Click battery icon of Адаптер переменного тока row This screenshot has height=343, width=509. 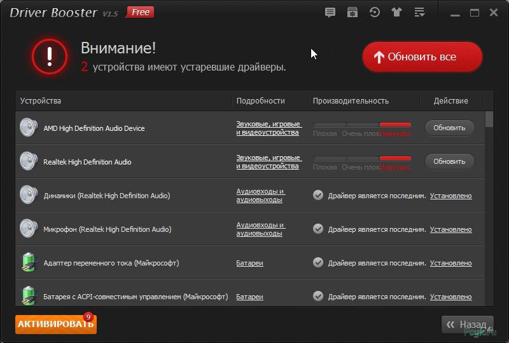(29, 262)
